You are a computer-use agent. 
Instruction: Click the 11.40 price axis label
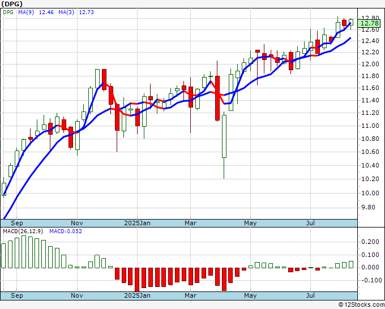370,100
